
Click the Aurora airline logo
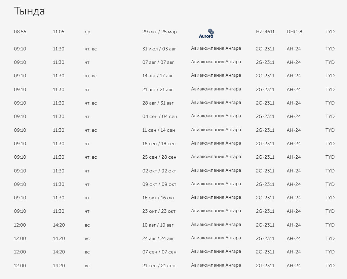(206, 34)
